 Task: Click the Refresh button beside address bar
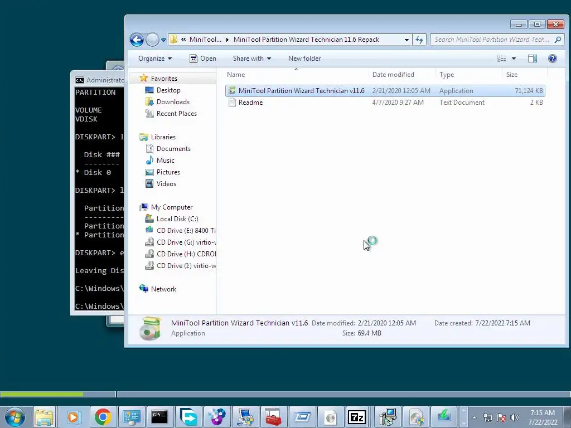pyautogui.click(x=419, y=40)
